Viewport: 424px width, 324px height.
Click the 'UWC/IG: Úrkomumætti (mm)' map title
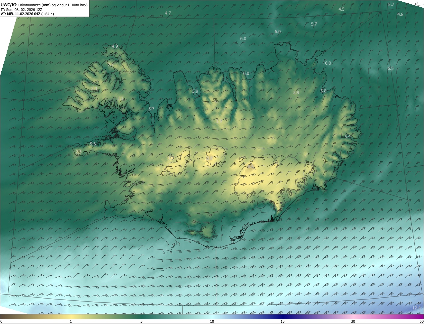44,5
